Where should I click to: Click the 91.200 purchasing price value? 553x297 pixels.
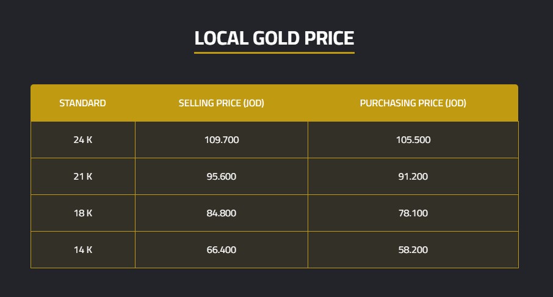[x=413, y=177]
